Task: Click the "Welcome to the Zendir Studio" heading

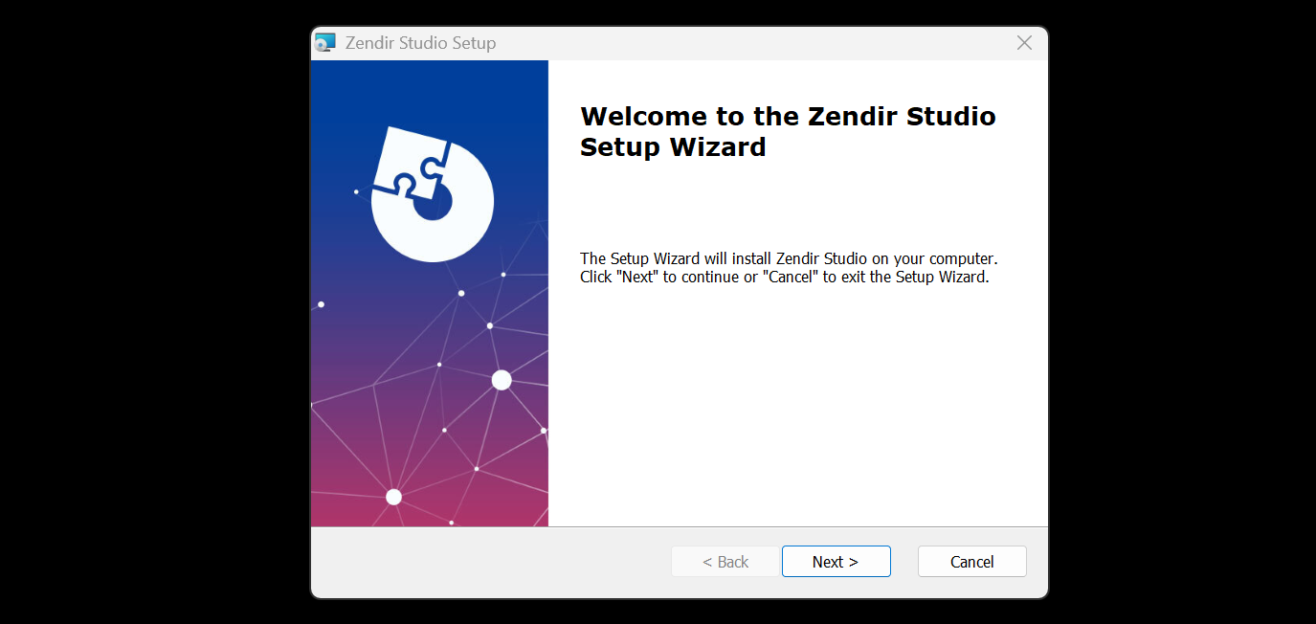Action: [788, 117]
